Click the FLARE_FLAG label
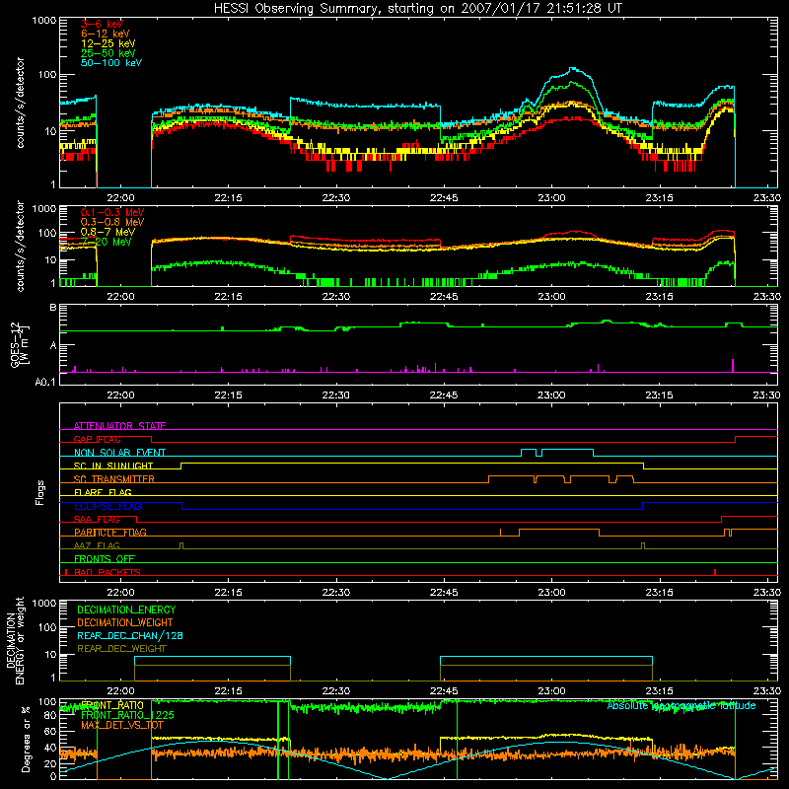This screenshot has width=789, height=789. (103, 492)
